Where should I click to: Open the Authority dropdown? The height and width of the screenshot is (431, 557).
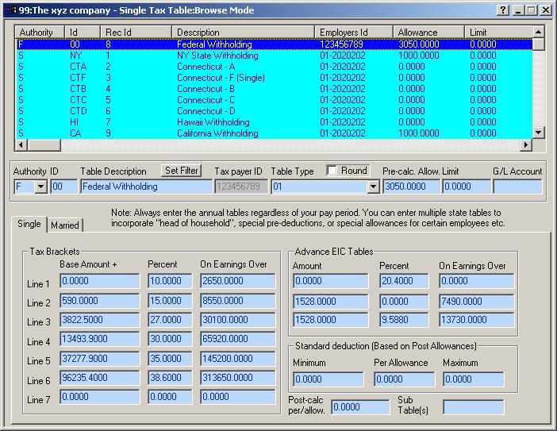pyautogui.click(x=40, y=187)
